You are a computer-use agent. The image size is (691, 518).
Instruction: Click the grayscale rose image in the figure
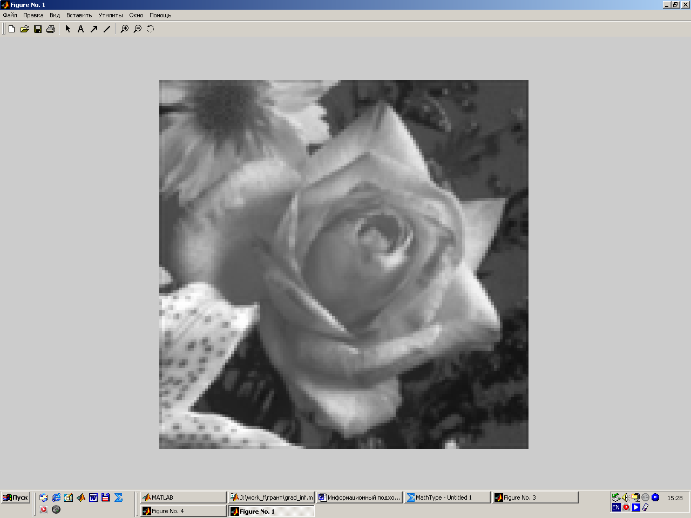[x=344, y=264]
